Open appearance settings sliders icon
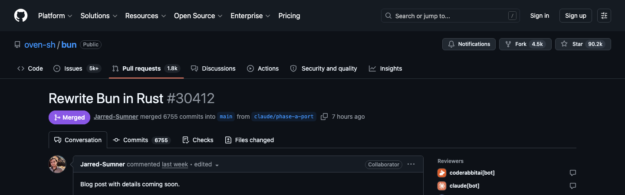The height and width of the screenshot is (195, 625). 604,16
